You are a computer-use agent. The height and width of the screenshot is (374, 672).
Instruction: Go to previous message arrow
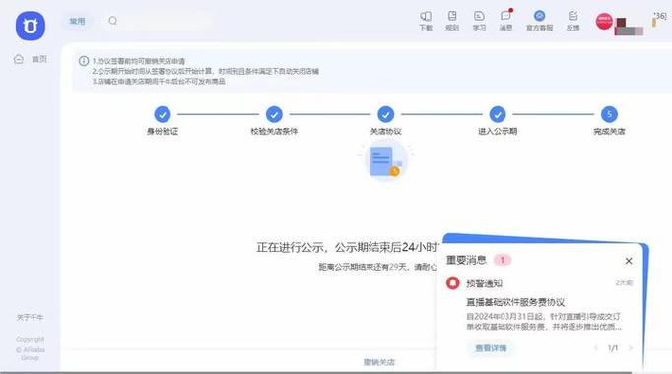[596, 348]
